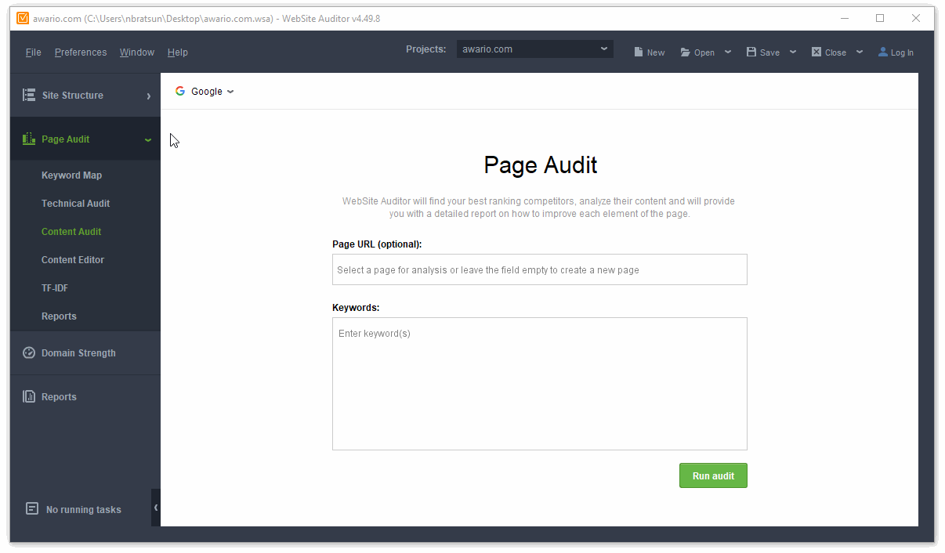This screenshot has height=553, width=945.
Task: Open the Google search engine dropdown
Action: click(x=205, y=92)
